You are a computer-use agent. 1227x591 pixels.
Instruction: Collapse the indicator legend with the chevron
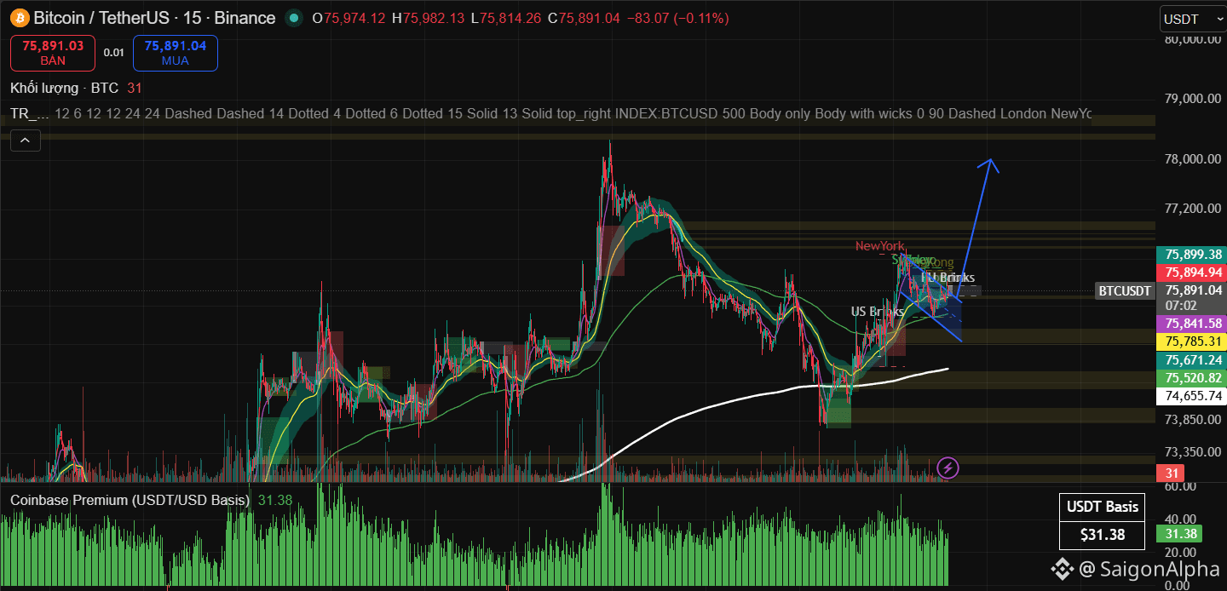click(25, 140)
